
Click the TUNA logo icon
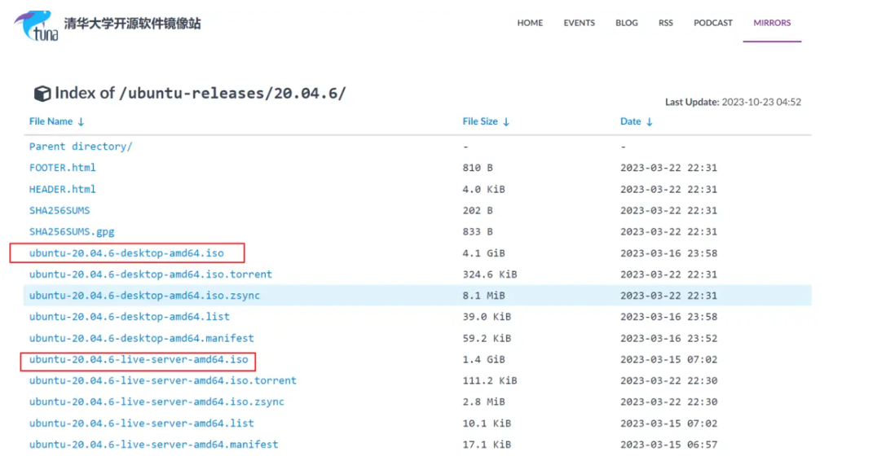tap(36, 24)
